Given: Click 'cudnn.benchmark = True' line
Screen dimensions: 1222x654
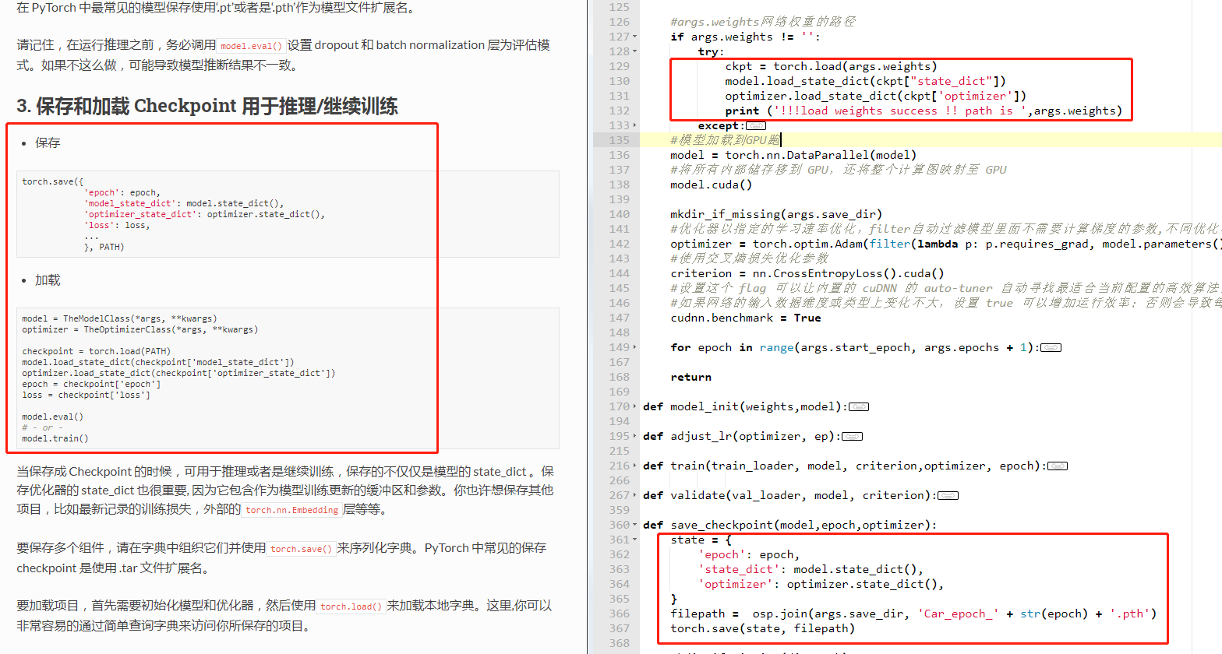Looking at the screenshot, I should [x=745, y=318].
